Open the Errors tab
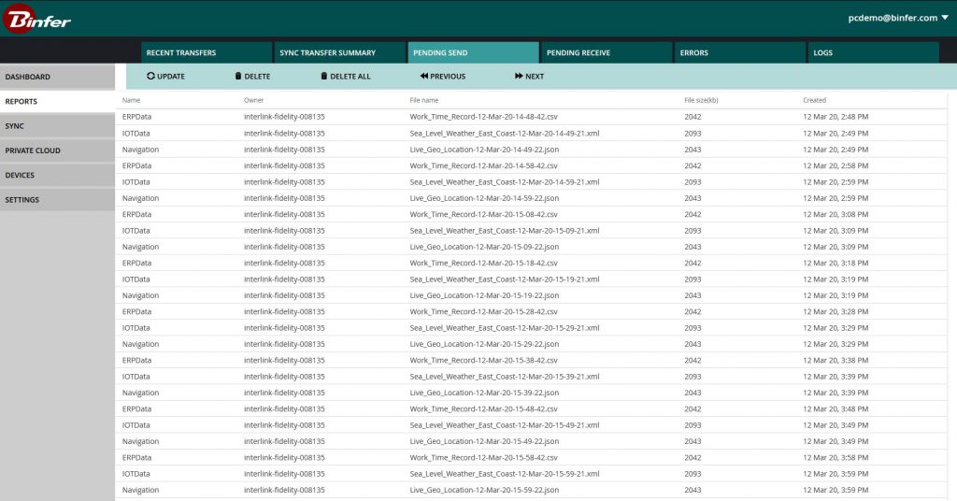This screenshot has width=957, height=501. (x=739, y=53)
